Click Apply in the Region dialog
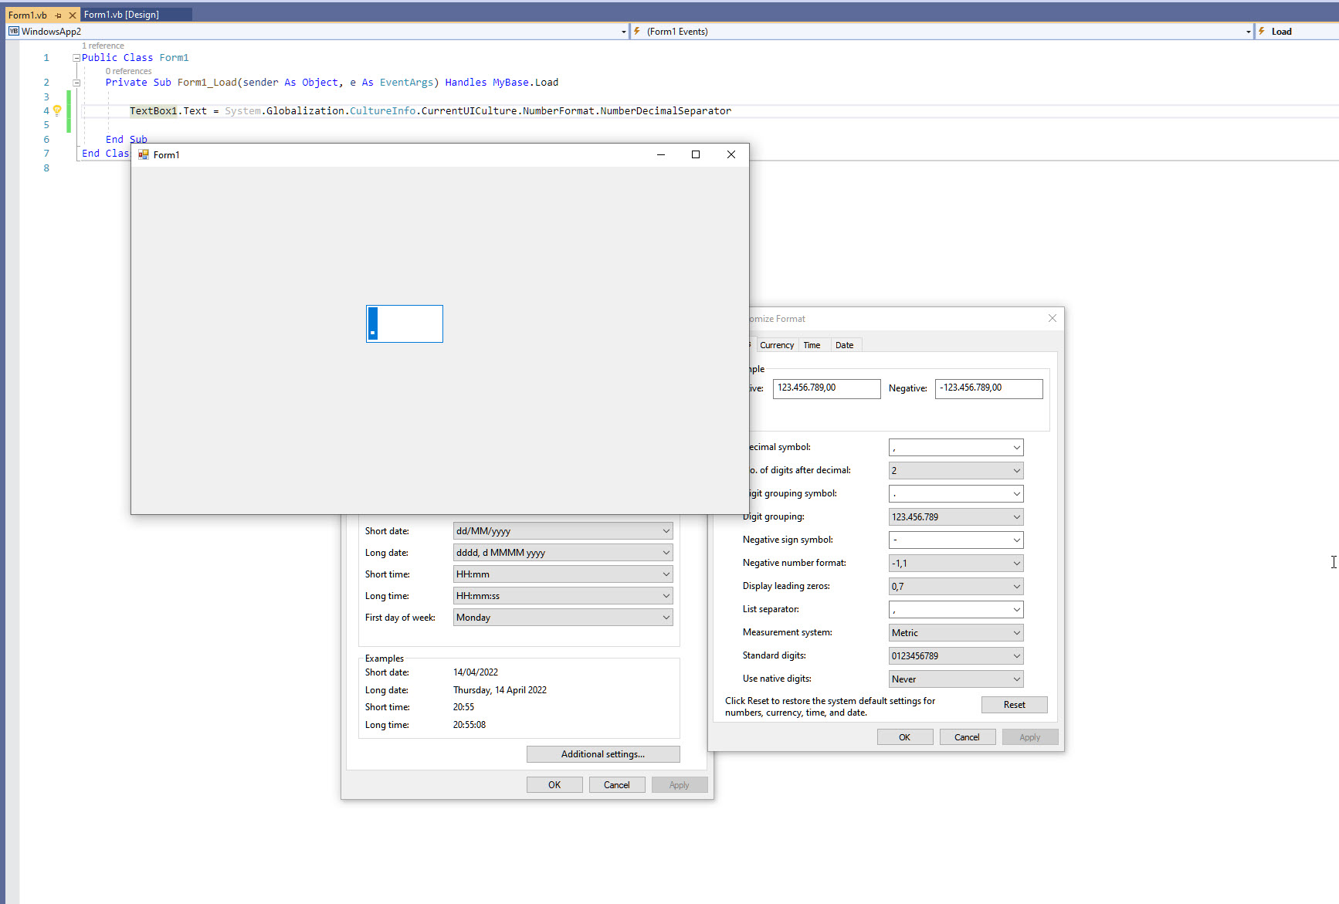The image size is (1339, 904). [680, 785]
